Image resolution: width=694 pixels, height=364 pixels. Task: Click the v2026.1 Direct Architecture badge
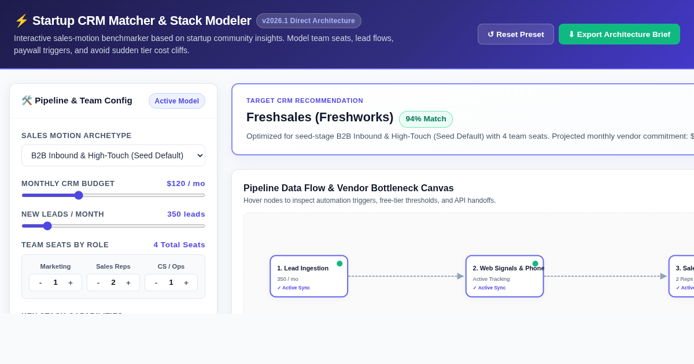point(309,21)
